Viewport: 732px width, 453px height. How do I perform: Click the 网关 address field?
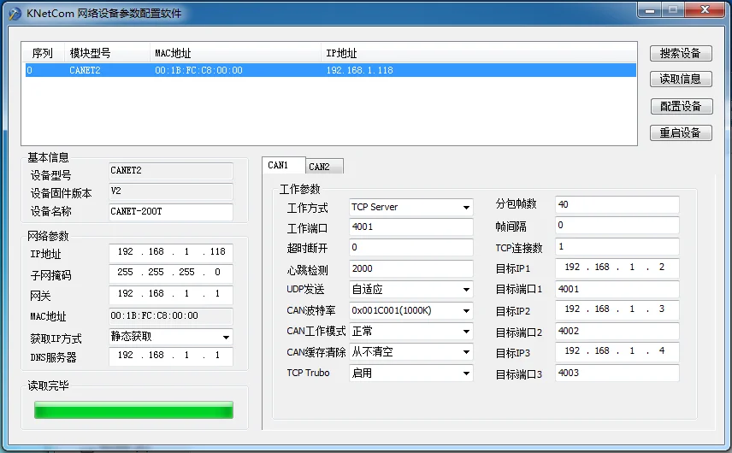[170, 294]
